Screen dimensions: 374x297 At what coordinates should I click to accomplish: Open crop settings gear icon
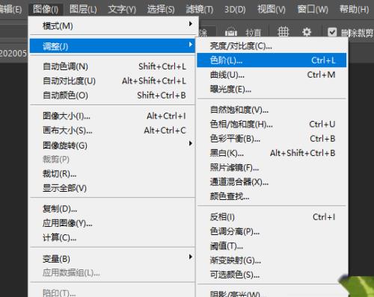[307, 32]
